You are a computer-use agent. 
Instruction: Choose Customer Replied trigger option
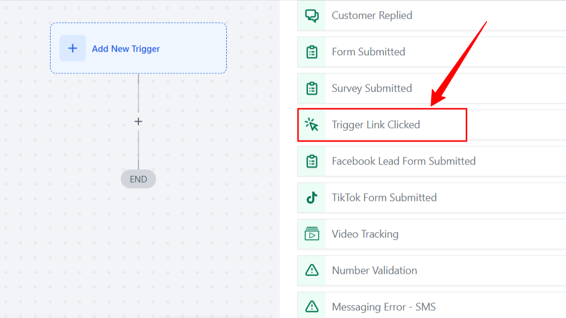432,15
